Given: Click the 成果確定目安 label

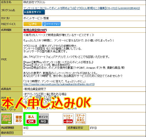Looking at the screenshot, I should click(75, 128).
